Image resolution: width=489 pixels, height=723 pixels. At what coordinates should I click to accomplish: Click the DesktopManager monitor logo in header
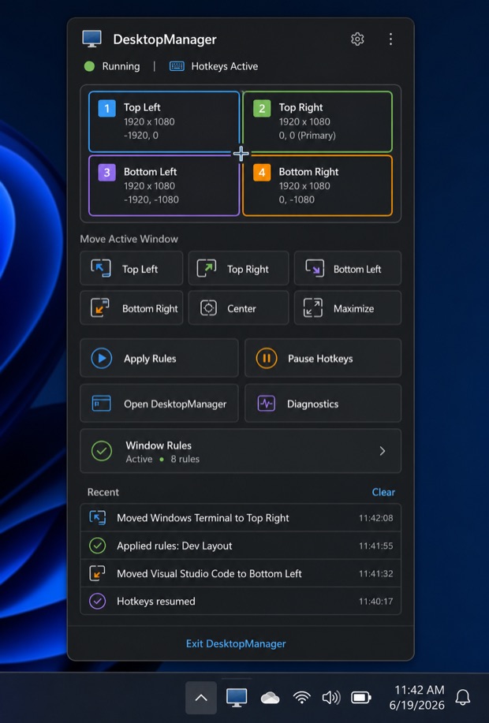point(91,39)
